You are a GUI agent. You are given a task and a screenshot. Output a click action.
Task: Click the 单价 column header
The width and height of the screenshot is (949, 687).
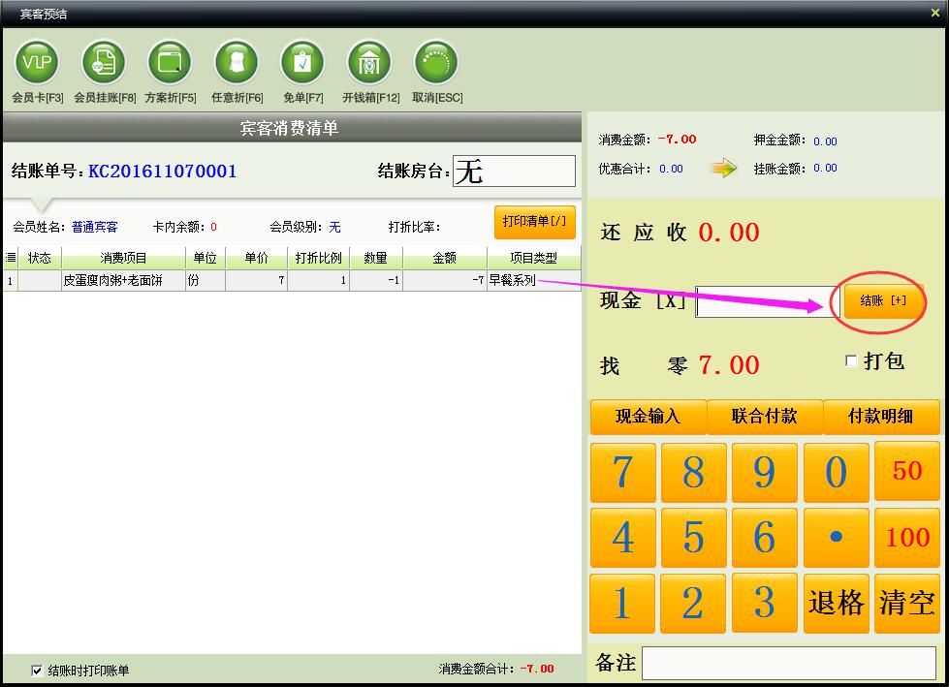[x=257, y=258]
